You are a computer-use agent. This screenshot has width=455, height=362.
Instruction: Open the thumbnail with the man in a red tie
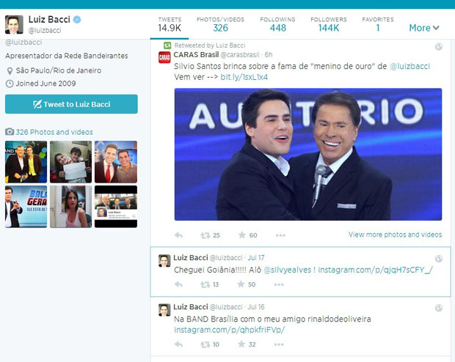116,162
